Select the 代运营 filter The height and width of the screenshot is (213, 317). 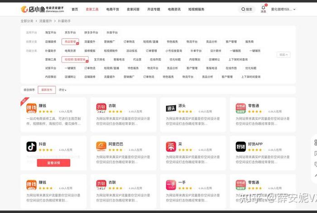[137, 59]
